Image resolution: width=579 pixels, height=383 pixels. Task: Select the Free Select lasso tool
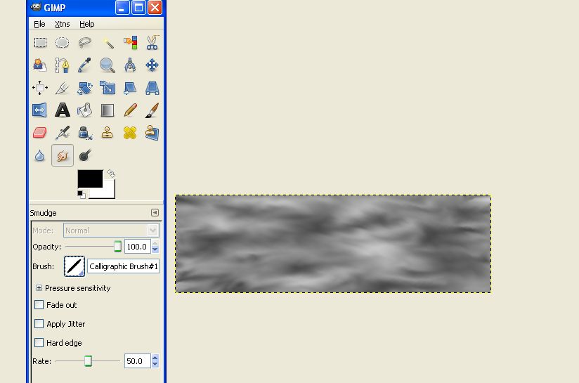(x=85, y=43)
